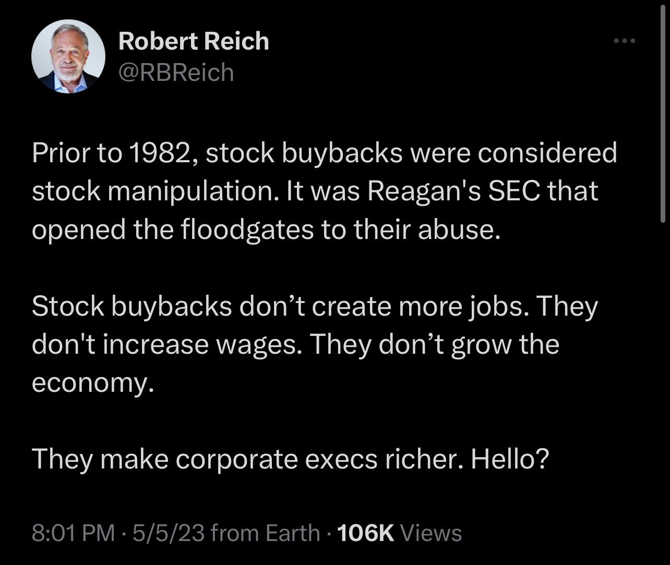Image resolution: width=670 pixels, height=565 pixels.
Task: Click the 8:01 PM timestamp
Action: pos(73,533)
